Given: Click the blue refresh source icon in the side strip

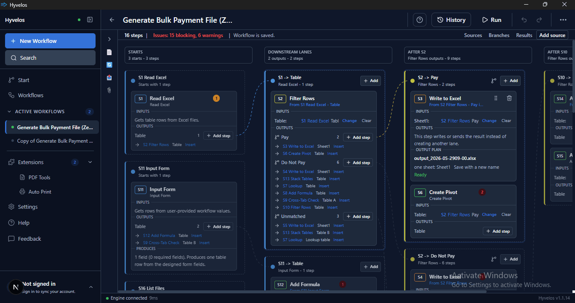Looking at the screenshot, I should click(x=109, y=65).
